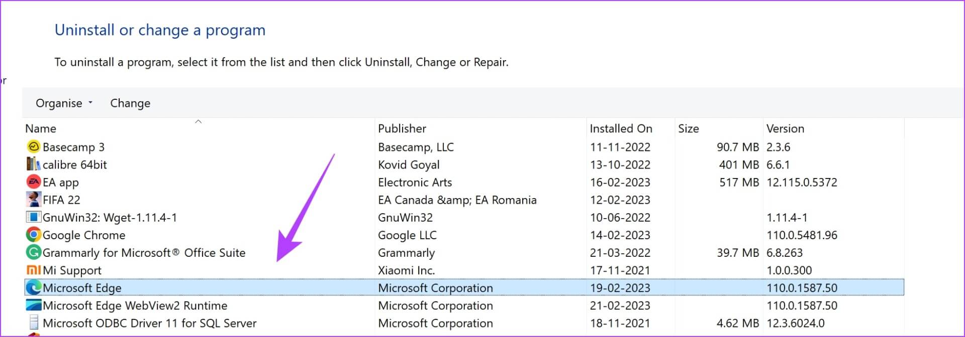Click the Basecamp 3 app icon
Image resolution: width=965 pixels, height=337 pixels.
click(x=33, y=147)
